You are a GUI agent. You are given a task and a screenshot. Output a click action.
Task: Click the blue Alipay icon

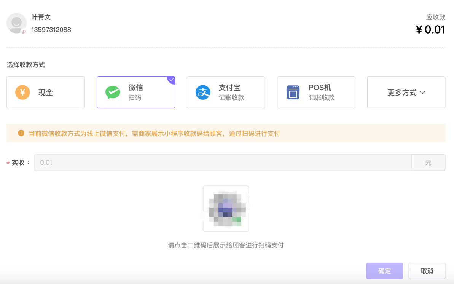[203, 93]
